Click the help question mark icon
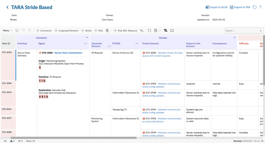The image size is (265, 143). pyautogui.click(x=260, y=7)
